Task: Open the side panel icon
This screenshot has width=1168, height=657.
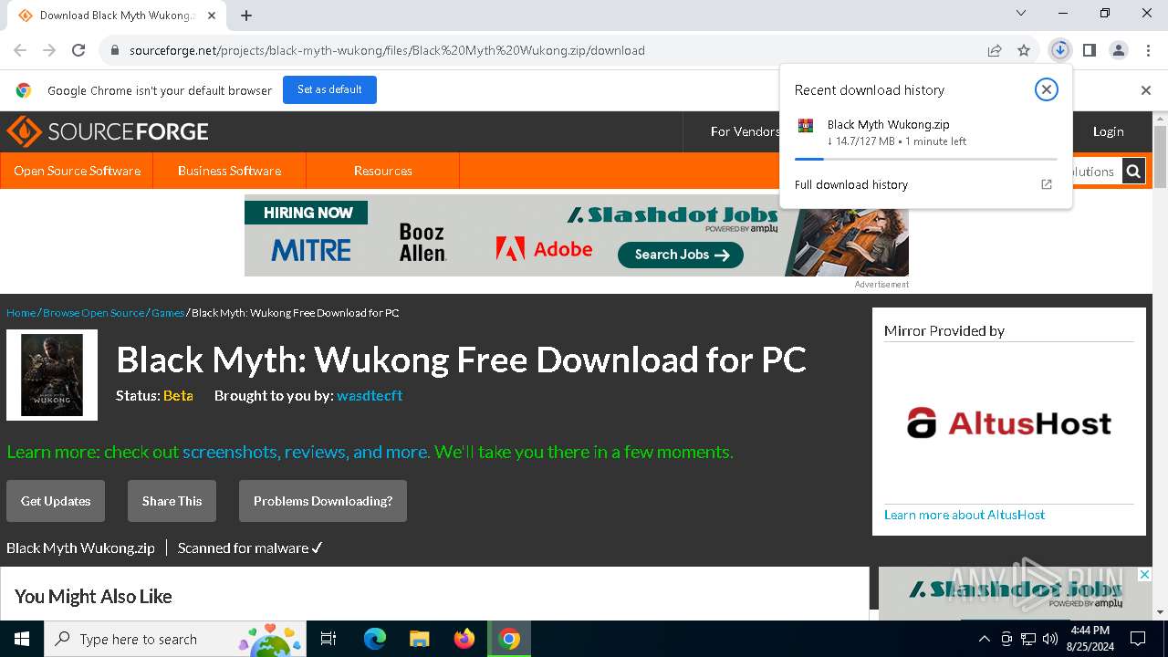Action: click(x=1090, y=50)
